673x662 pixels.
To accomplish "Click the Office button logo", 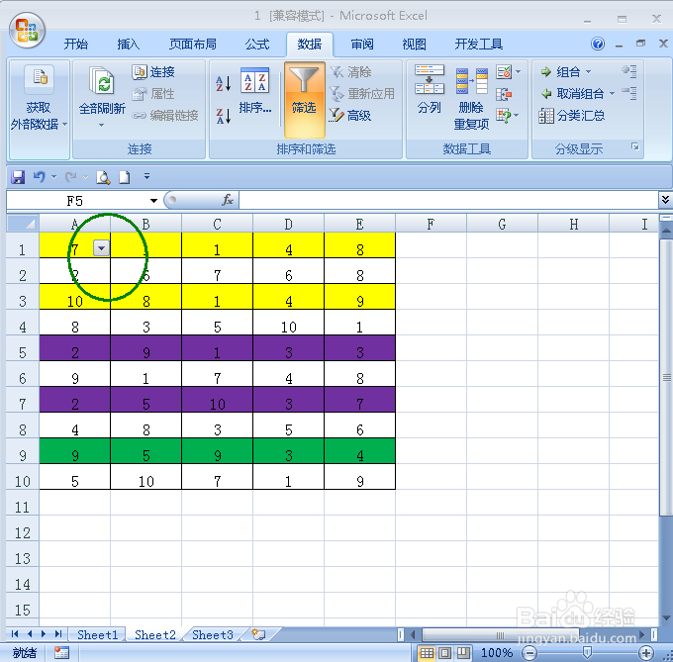I will (27, 30).
